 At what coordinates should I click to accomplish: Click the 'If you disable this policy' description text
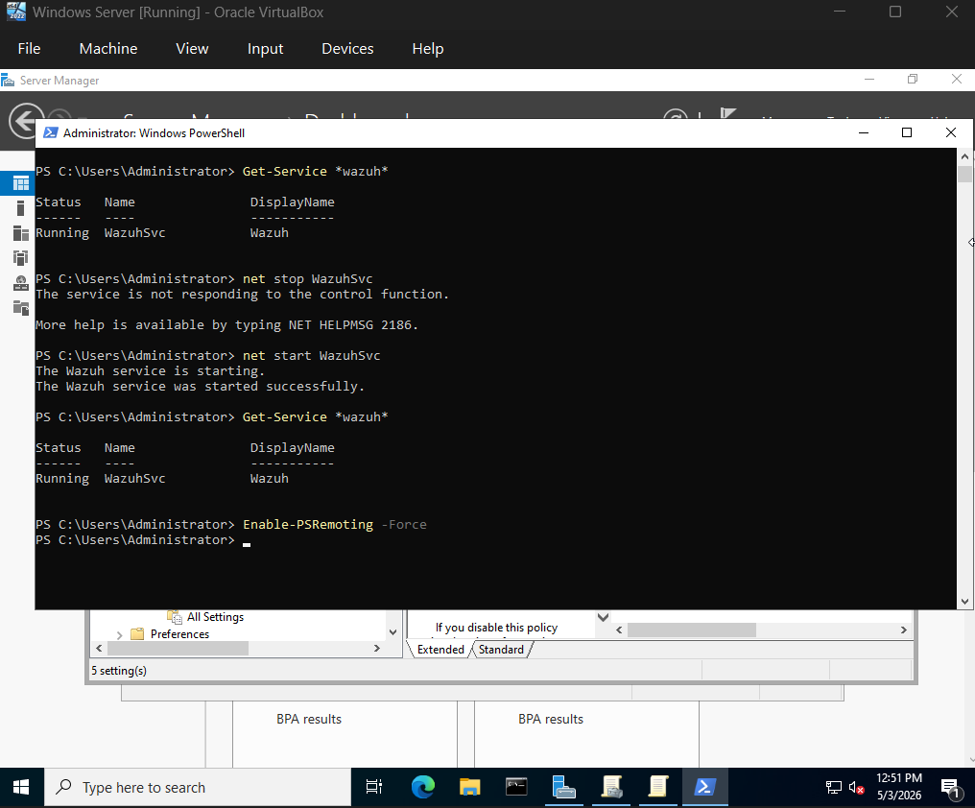[x=496, y=628]
